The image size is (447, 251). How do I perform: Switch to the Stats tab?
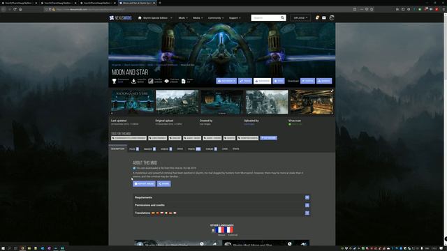(236, 149)
